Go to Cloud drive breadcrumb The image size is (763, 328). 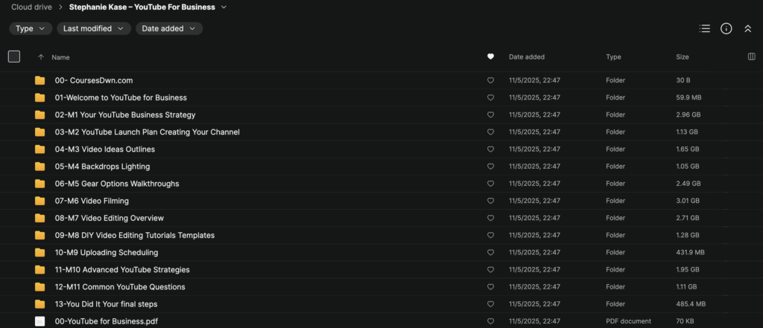[31, 7]
